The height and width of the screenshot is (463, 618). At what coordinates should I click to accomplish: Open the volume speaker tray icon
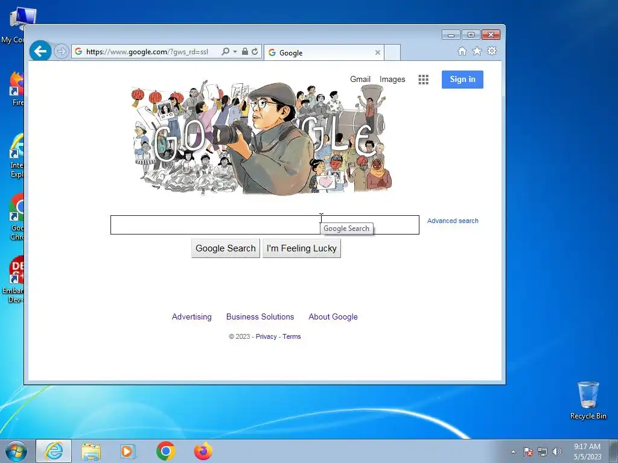(556, 452)
